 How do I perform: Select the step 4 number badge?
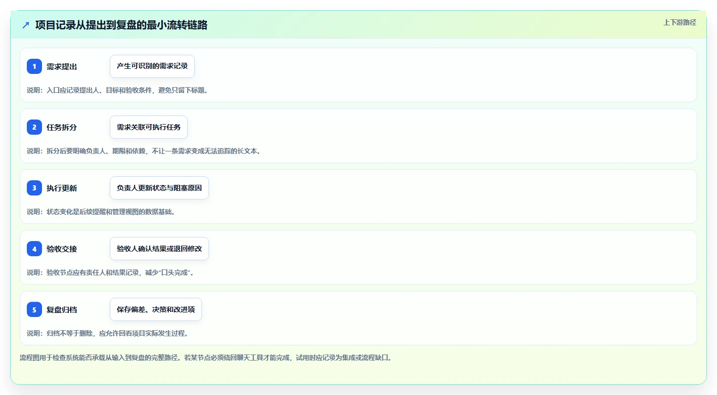(34, 249)
